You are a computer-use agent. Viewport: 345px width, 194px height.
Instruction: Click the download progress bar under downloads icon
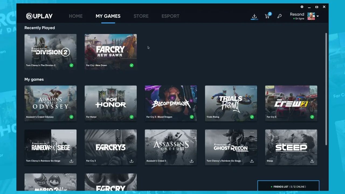pyautogui.click(x=254, y=19)
